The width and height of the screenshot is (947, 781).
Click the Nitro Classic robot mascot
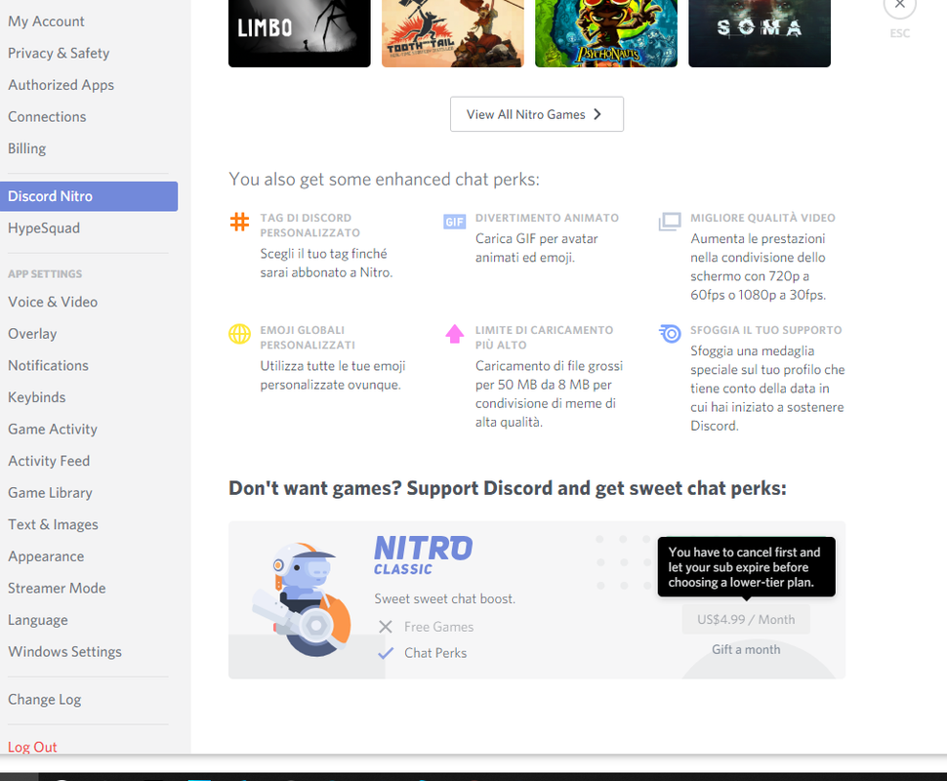click(302, 599)
